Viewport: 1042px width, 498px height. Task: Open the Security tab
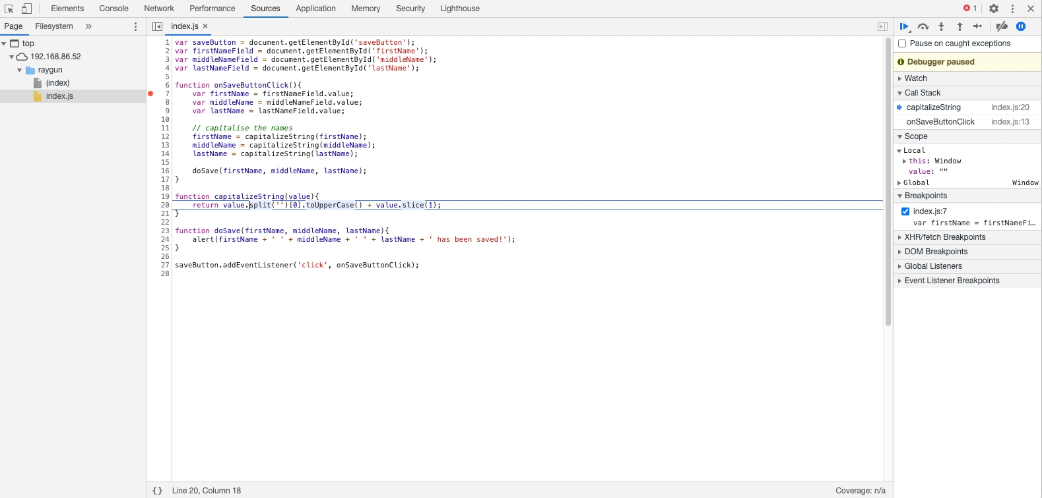[410, 9]
